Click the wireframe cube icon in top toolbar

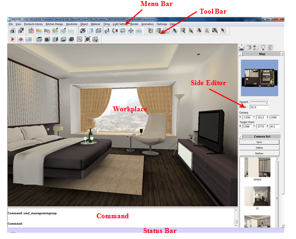click(99, 31)
